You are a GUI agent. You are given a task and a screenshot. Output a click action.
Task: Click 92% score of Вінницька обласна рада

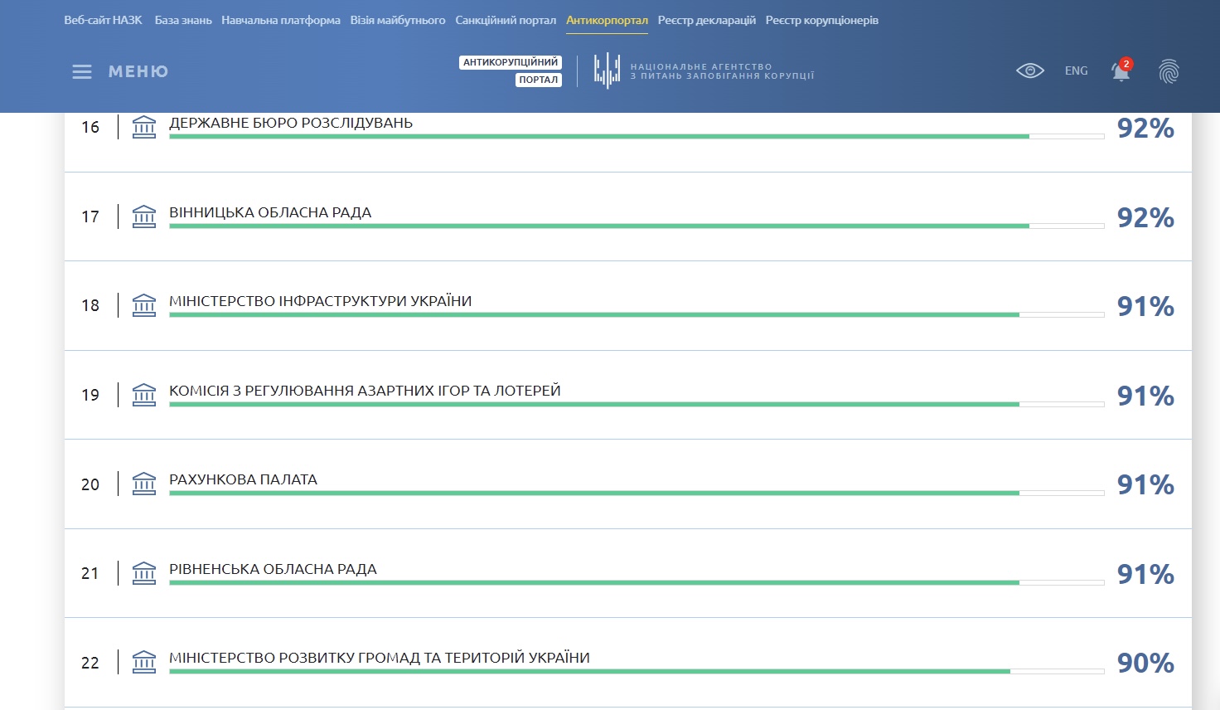tap(1145, 217)
